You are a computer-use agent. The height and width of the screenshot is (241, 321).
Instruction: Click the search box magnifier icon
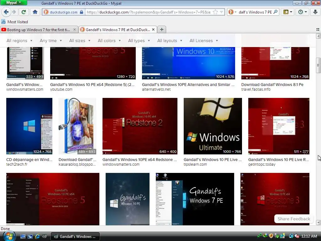[x=276, y=12]
